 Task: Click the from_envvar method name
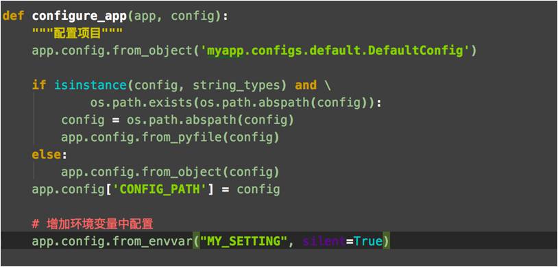(x=152, y=242)
